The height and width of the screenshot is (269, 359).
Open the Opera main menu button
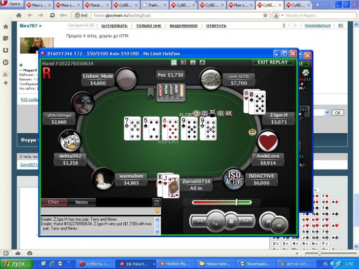[12, 4]
